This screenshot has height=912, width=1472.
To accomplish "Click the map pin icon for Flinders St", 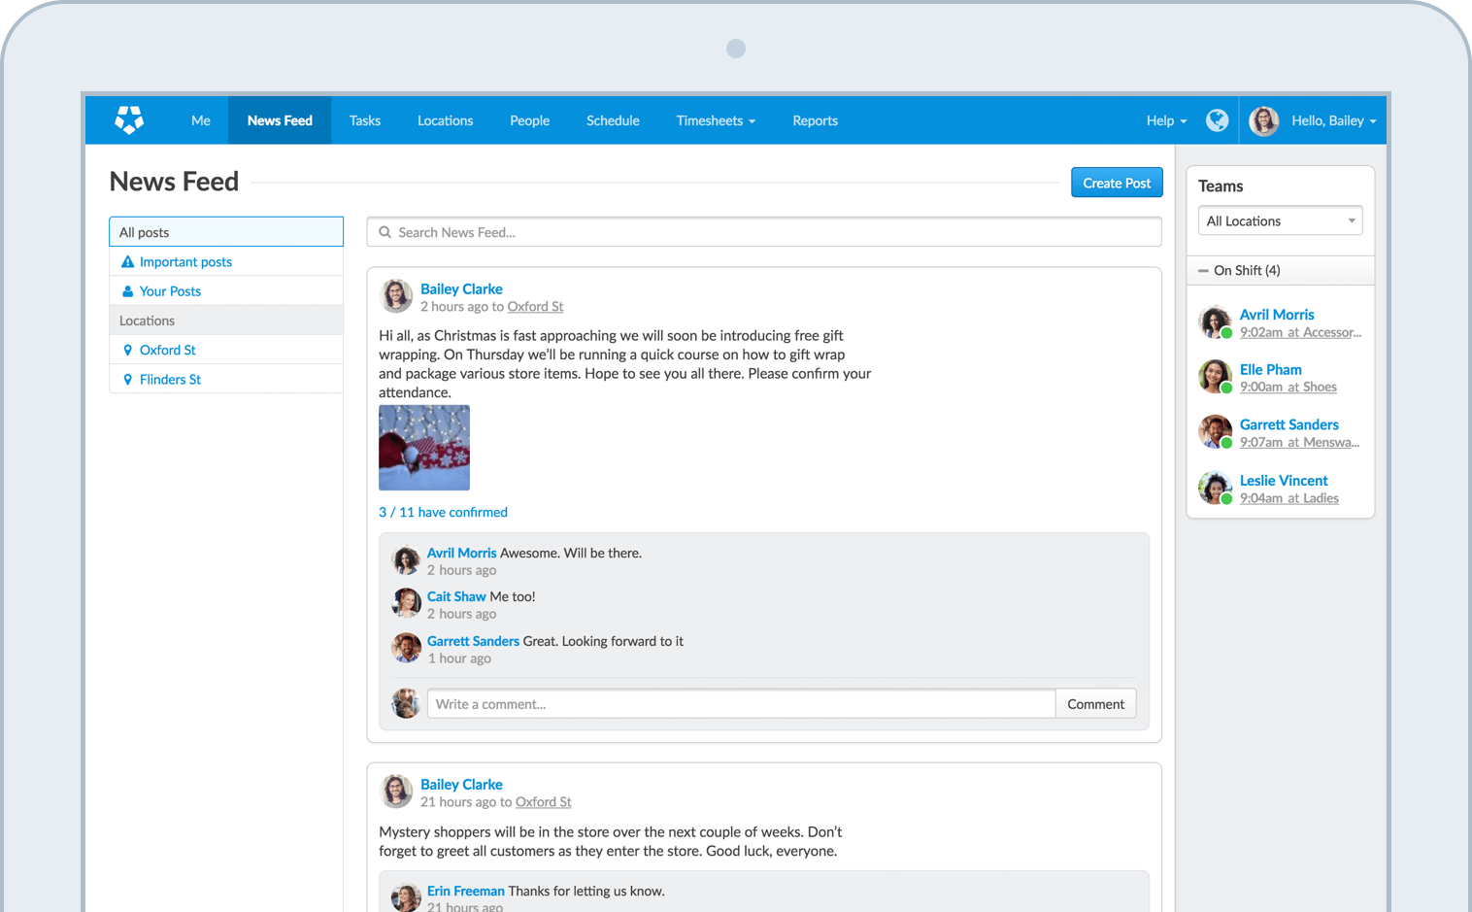I will pyautogui.click(x=127, y=380).
